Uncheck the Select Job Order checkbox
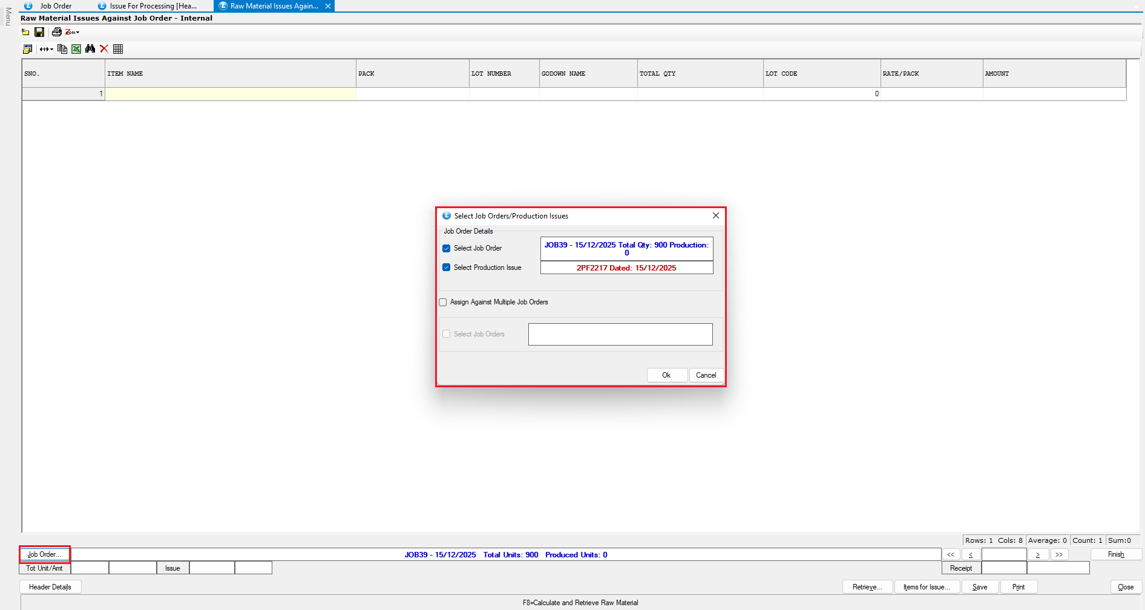The height and width of the screenshot is (610, 1145). point(447,248)
